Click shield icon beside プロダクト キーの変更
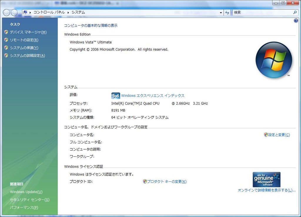Image resolution: width=301 pixels, height=217 pixels. click(145, 181)
